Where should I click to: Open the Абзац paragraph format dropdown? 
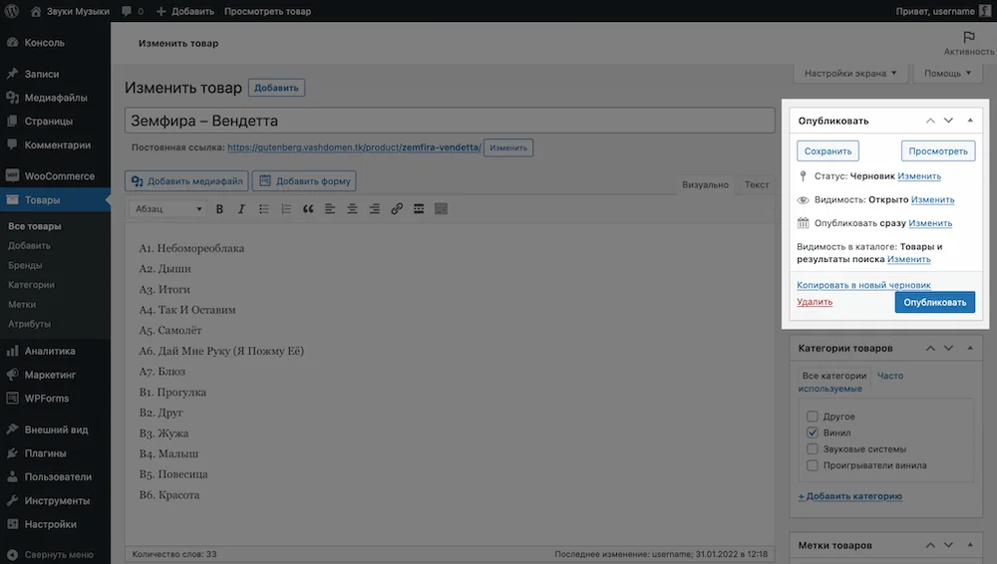click(x=167, y=209)
